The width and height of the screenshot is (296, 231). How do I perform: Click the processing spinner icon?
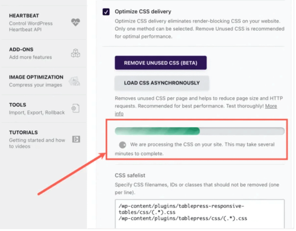(123, 145)
